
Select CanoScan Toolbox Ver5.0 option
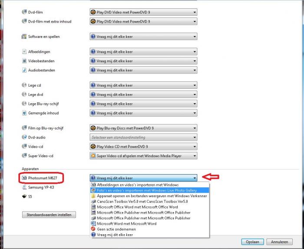tap(150, 202)
